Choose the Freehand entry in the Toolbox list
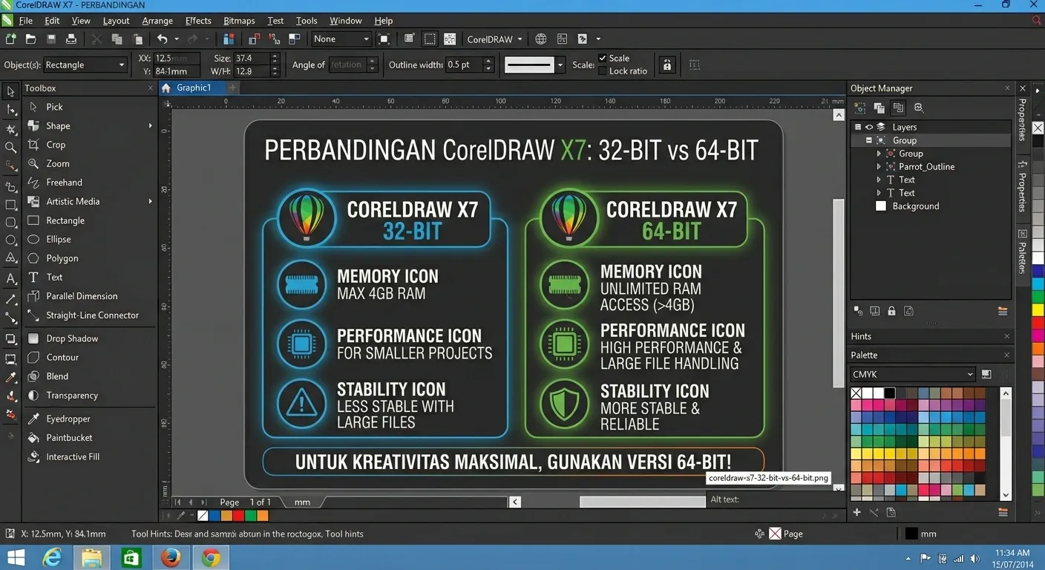Image resolution: width=1045 pixels, height=570 pixels. coord(89,183)
